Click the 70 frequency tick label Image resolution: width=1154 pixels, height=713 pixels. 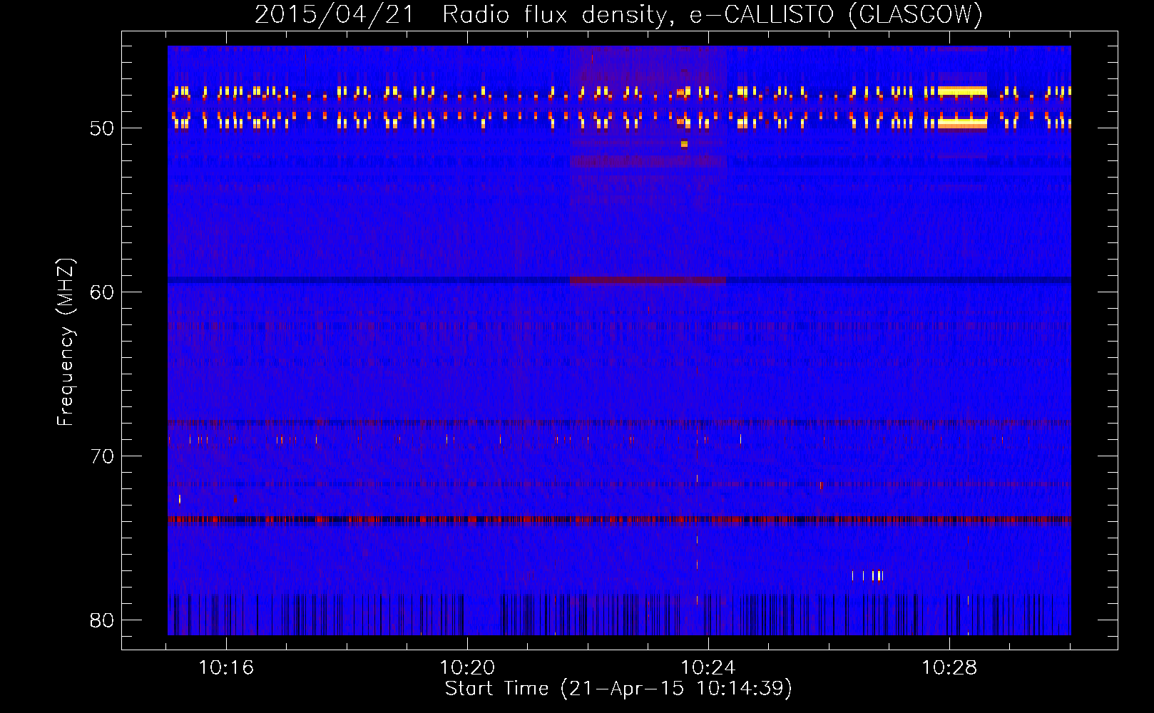pyautogui.click(x=102, y=456)
